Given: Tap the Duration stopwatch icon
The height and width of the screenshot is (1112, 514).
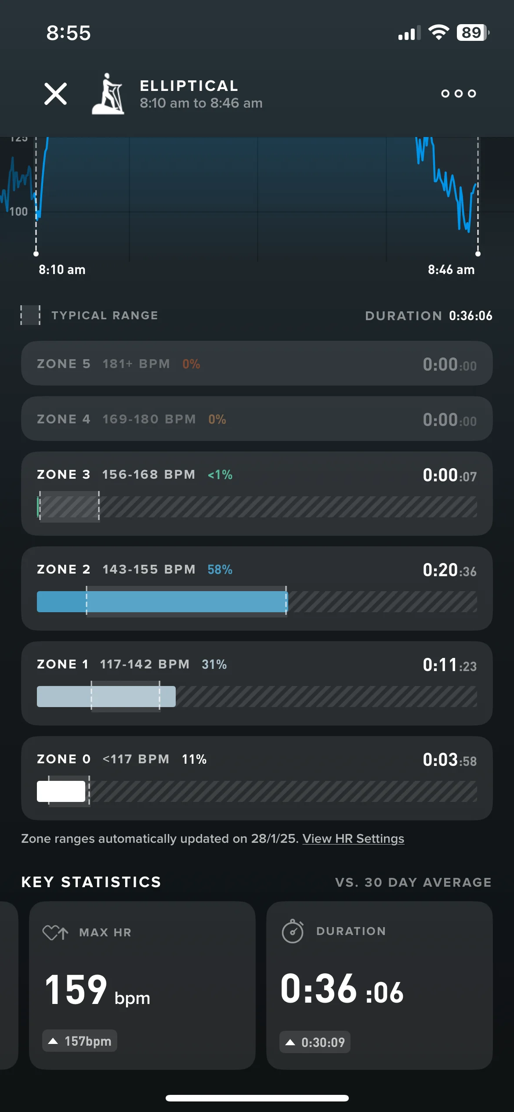Looking at the screenshot, I should [x=293, y=931].
